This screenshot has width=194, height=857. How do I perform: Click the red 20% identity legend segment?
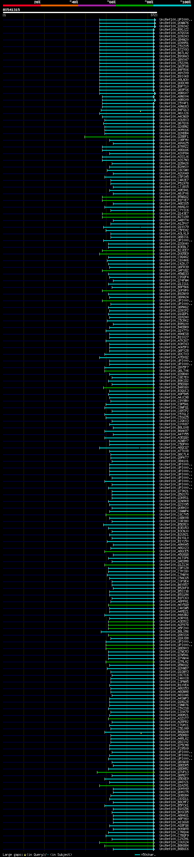point(22,5)
